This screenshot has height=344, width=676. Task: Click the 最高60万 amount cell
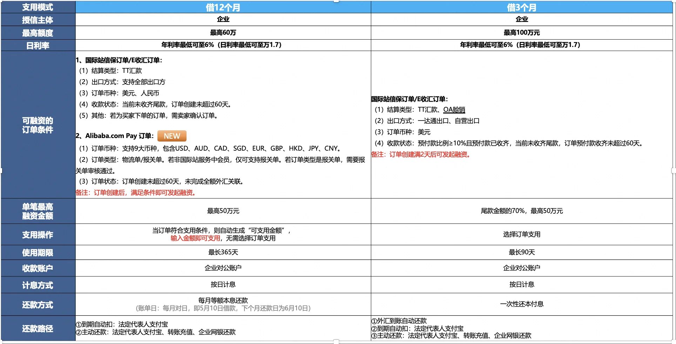tap(223, 33)
